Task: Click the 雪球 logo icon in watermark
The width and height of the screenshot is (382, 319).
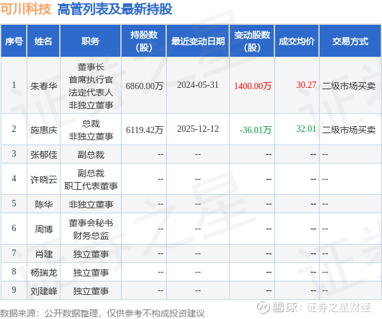Action: [263, 307]
